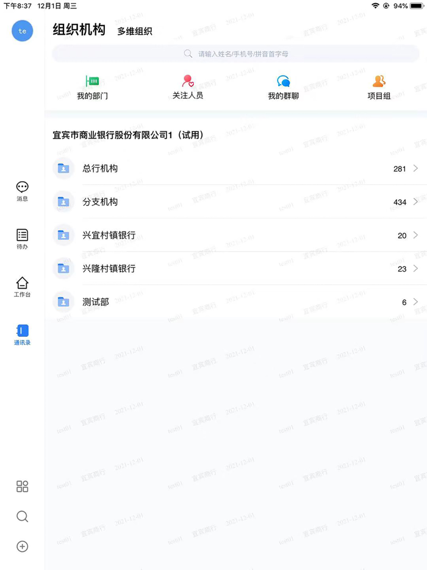
Task: Open the 分支机构 row label
Action: pos(100,202)
